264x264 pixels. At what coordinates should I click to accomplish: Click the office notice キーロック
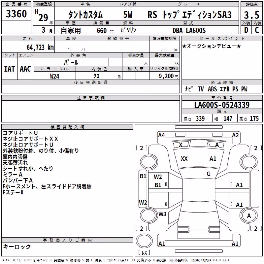coord(17,247)
